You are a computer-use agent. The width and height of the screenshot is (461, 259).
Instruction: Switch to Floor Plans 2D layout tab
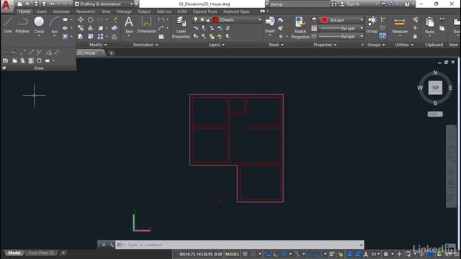pyautogui.click(x=42, y=253)
